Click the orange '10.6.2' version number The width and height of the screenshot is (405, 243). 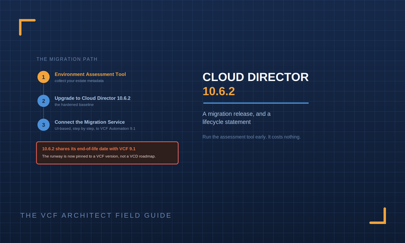[219, 91]
